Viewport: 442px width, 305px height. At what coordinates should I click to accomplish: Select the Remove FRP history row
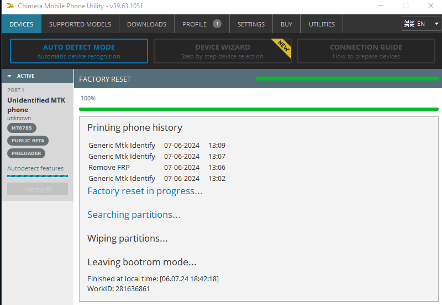157,168
